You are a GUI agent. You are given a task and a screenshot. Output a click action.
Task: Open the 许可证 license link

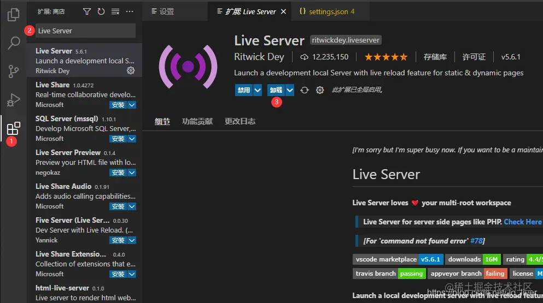[x=474, y=57]
